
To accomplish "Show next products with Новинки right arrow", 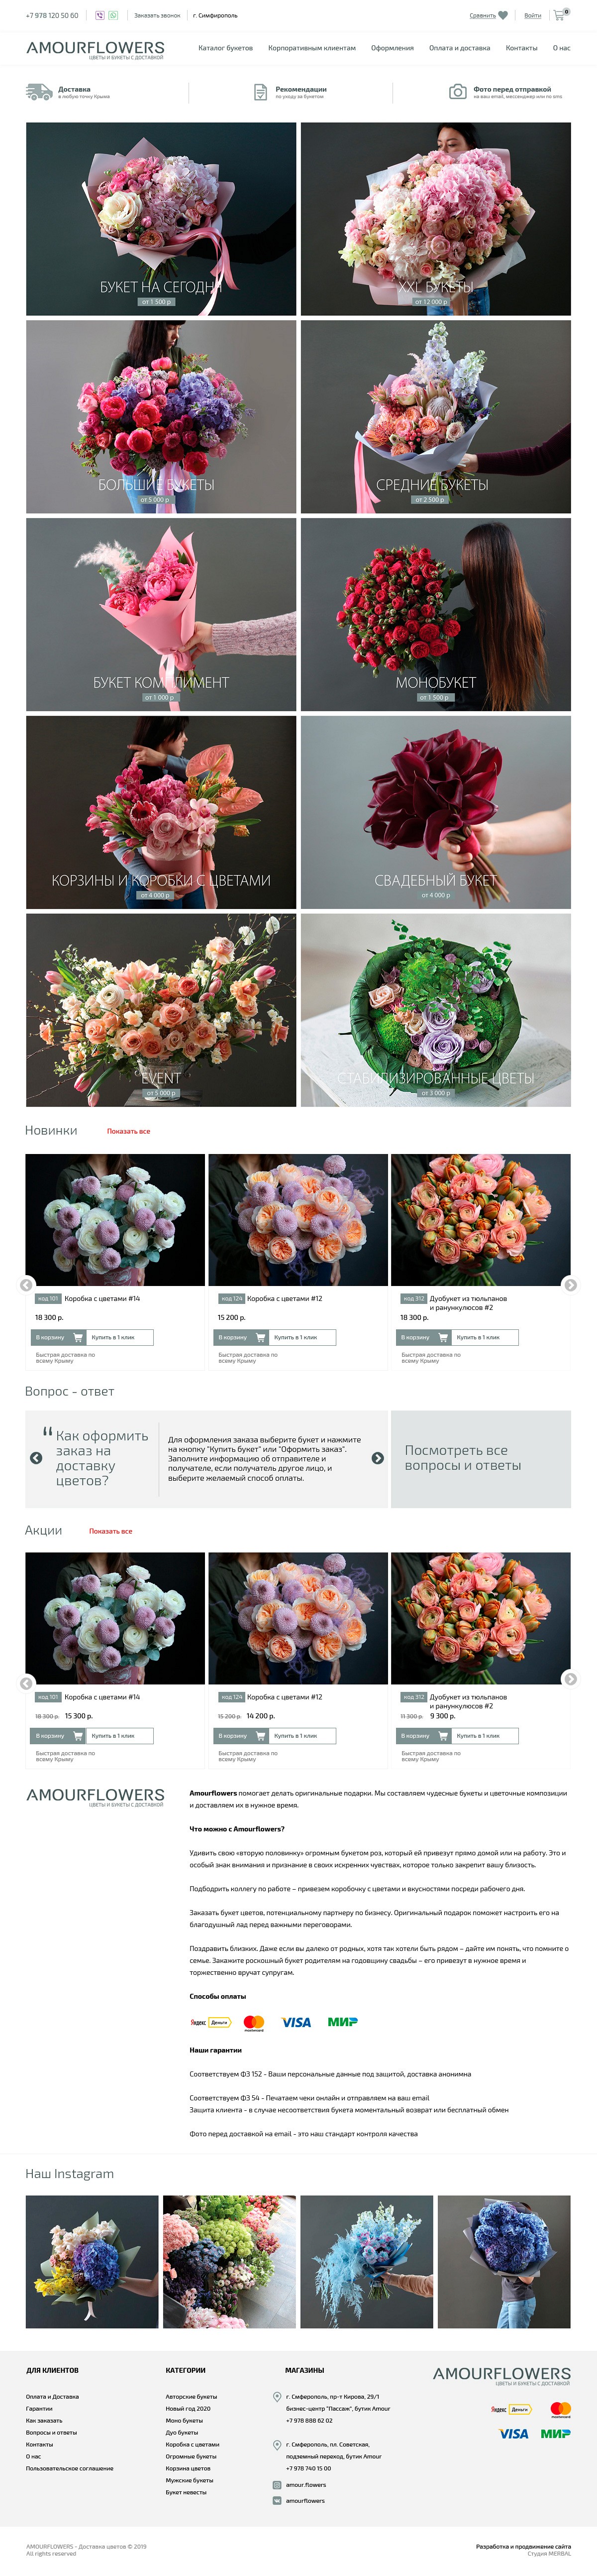I will click(x=570, y=1285).
